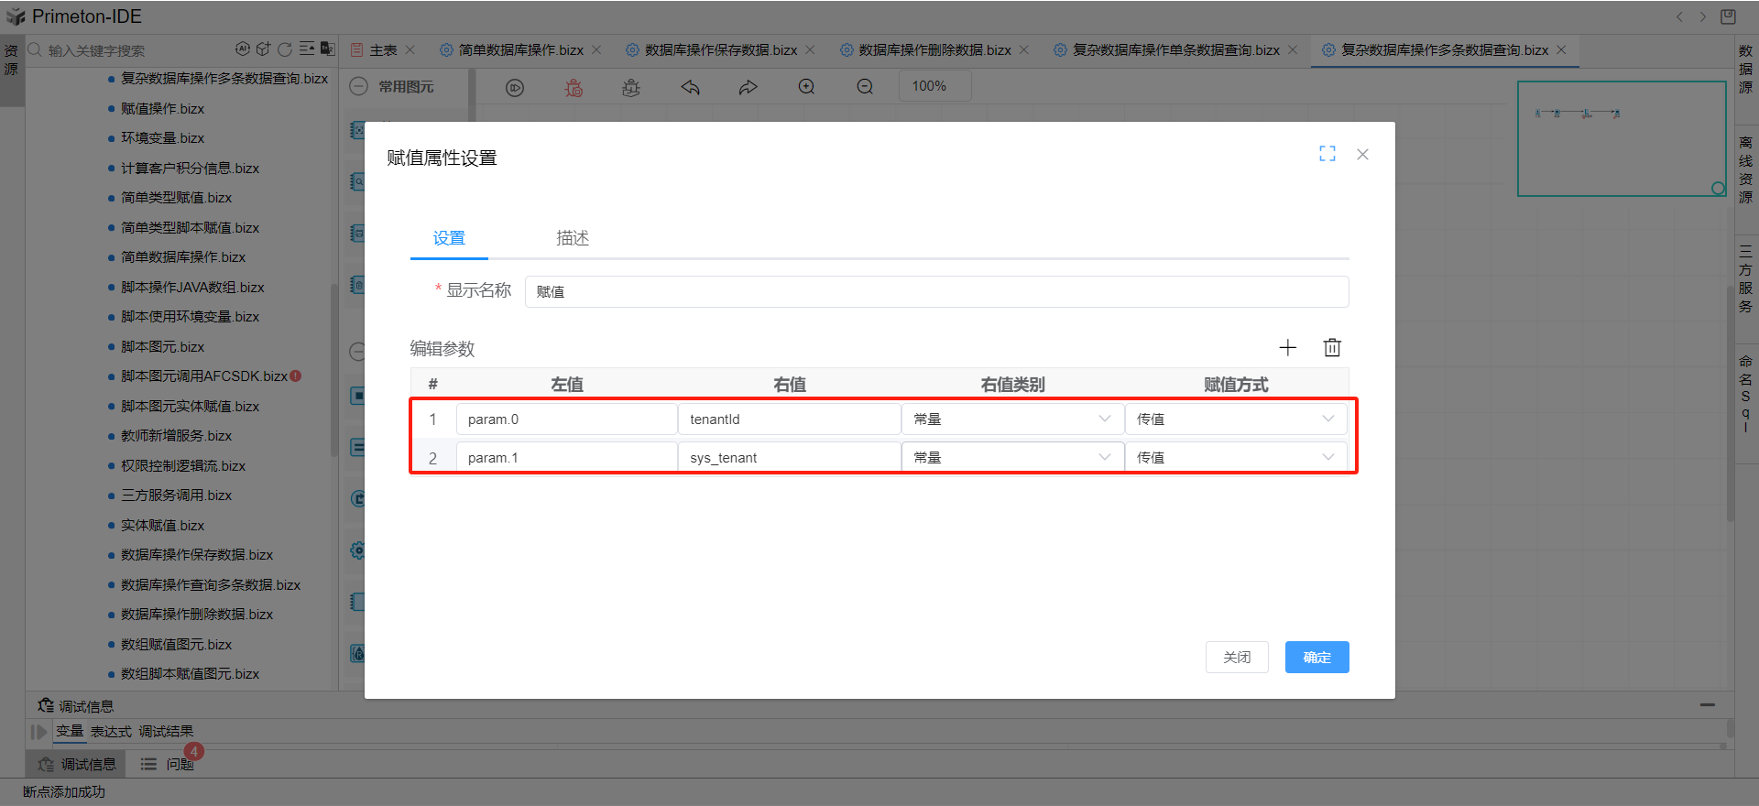
Task: Zoom in on the canvas
Action: pos(806,87)
